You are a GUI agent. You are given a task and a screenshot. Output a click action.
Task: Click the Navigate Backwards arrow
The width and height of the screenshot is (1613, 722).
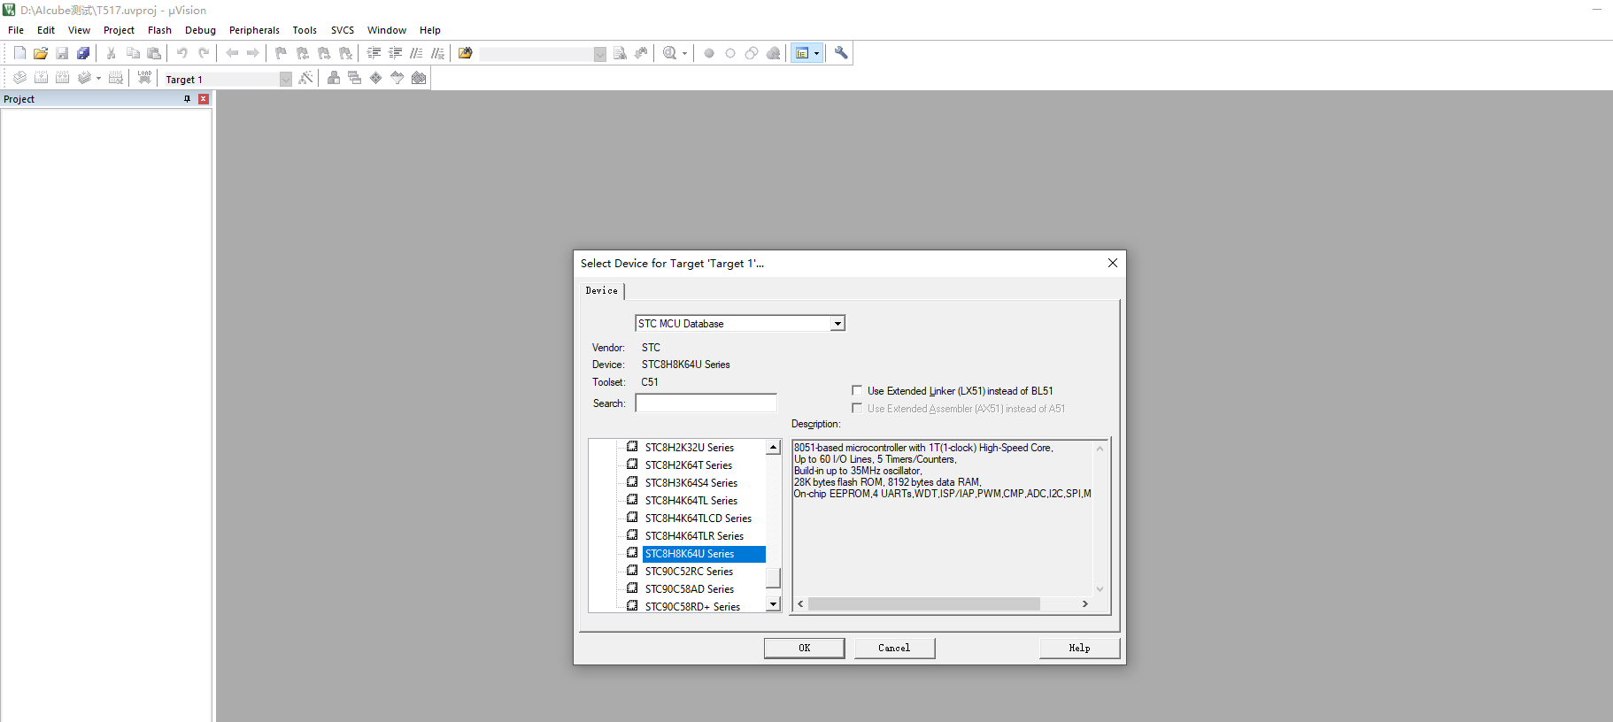[232, 53]
